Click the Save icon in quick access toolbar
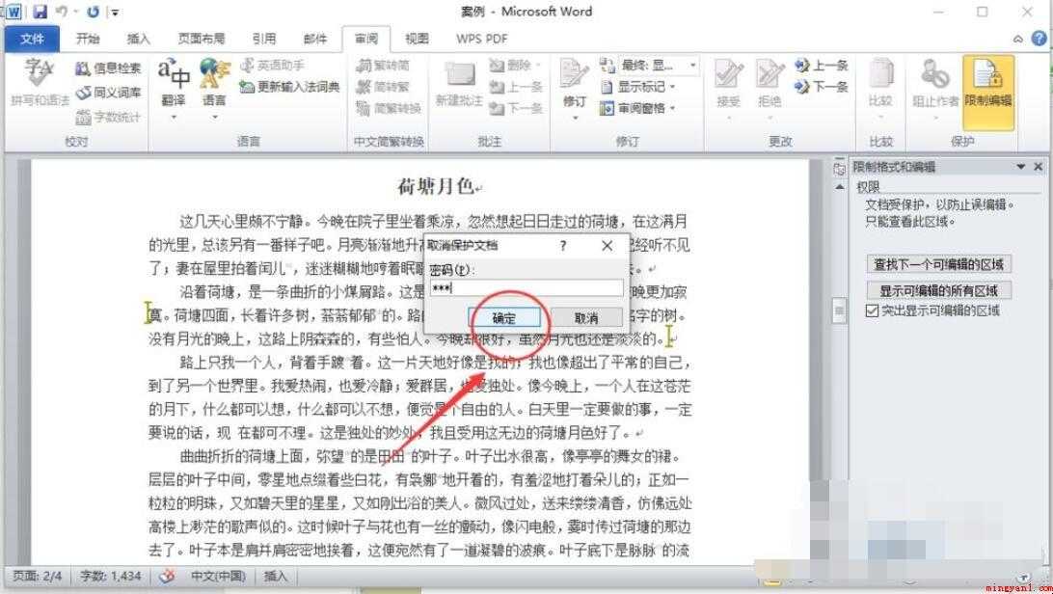Viewport: 1053px width, 594px height. (x=40, y=12)
